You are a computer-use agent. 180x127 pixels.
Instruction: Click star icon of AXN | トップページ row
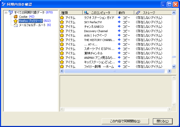[62, 35]
